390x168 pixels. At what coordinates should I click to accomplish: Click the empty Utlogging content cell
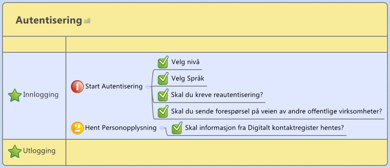pyautogui.click(x=226, y=152)
